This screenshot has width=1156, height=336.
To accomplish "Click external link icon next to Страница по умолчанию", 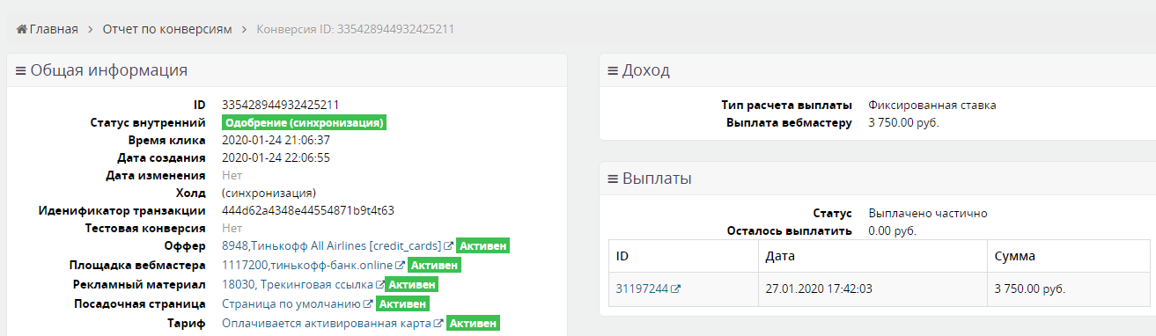I will coord(369,304).
